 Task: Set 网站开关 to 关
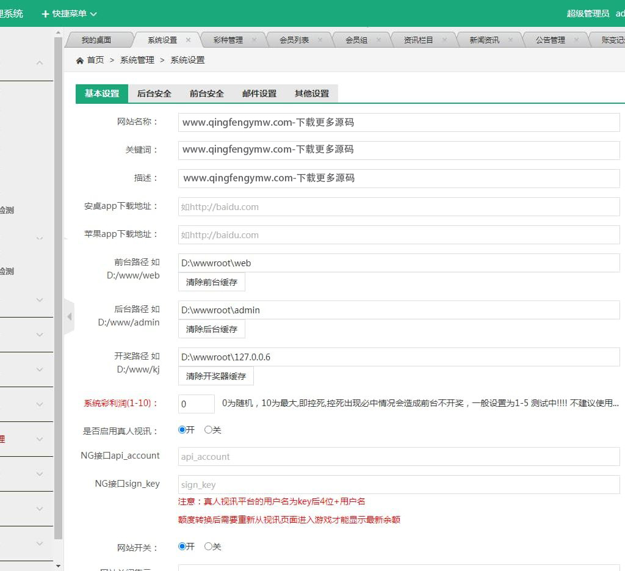coord(208,547)
